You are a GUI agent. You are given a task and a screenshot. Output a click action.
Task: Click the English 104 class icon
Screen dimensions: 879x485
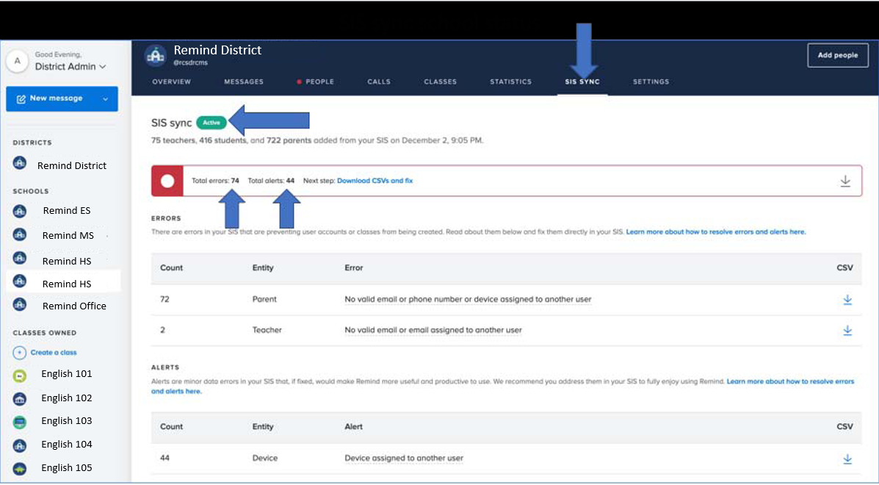point(20,446)
